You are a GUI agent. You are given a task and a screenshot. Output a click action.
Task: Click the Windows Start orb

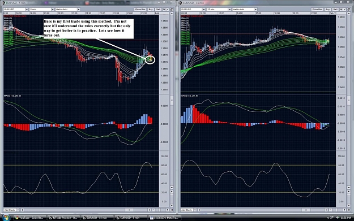coord(6,218)
